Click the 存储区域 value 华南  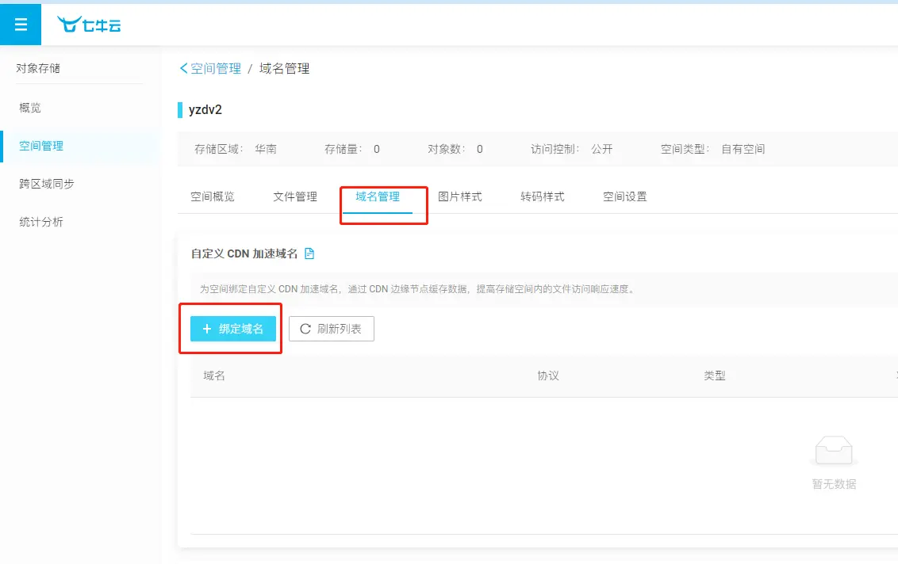266,149
